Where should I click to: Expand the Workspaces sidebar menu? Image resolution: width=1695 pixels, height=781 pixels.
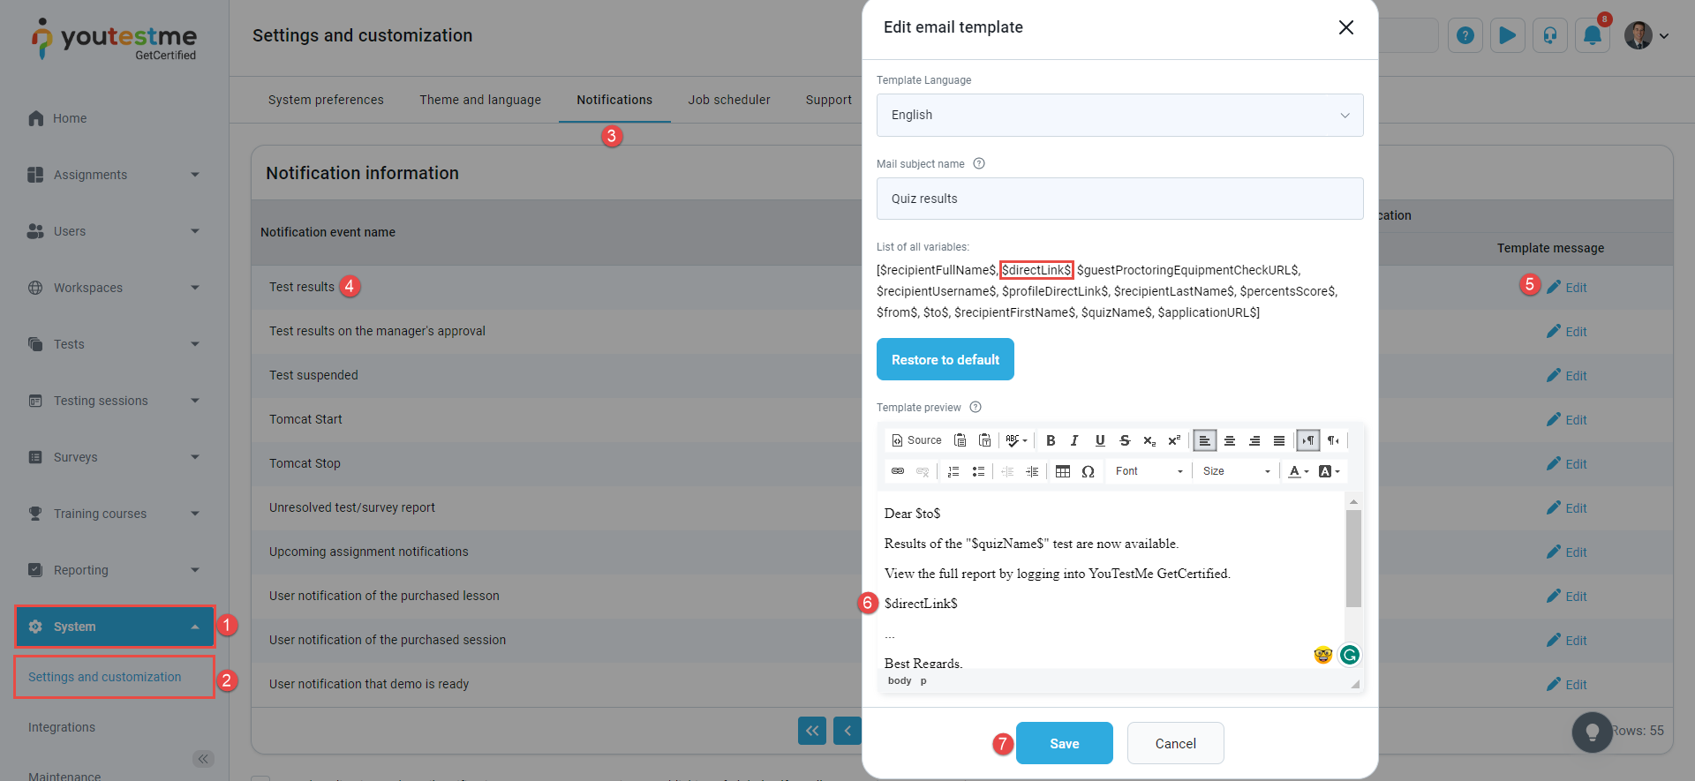(115, 288)
